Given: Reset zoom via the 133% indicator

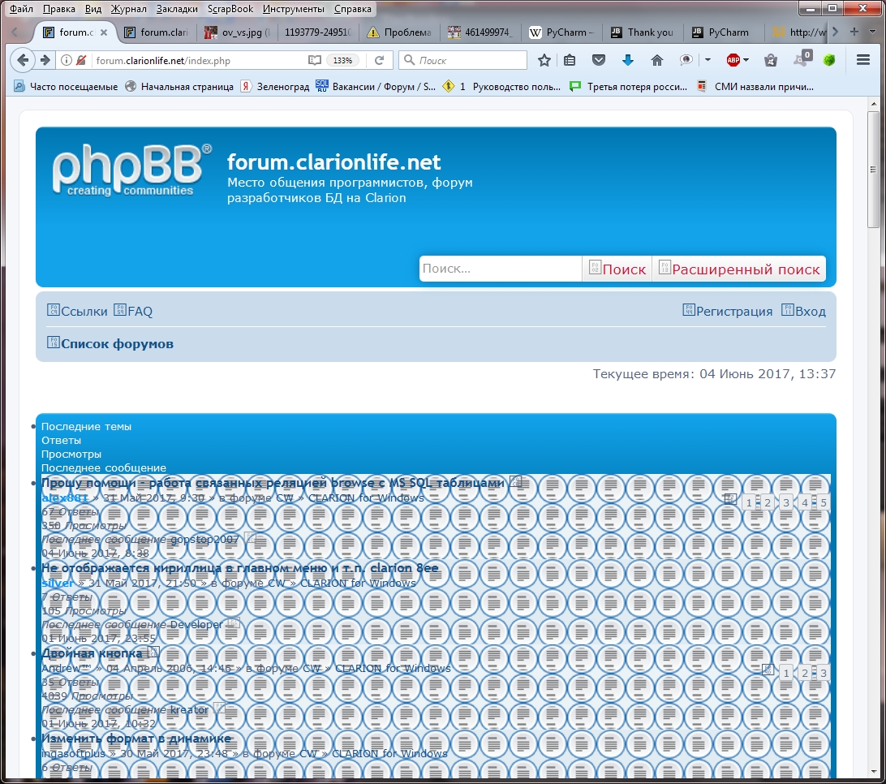Looking at the screenshot, I should click(x=342, y=60).
